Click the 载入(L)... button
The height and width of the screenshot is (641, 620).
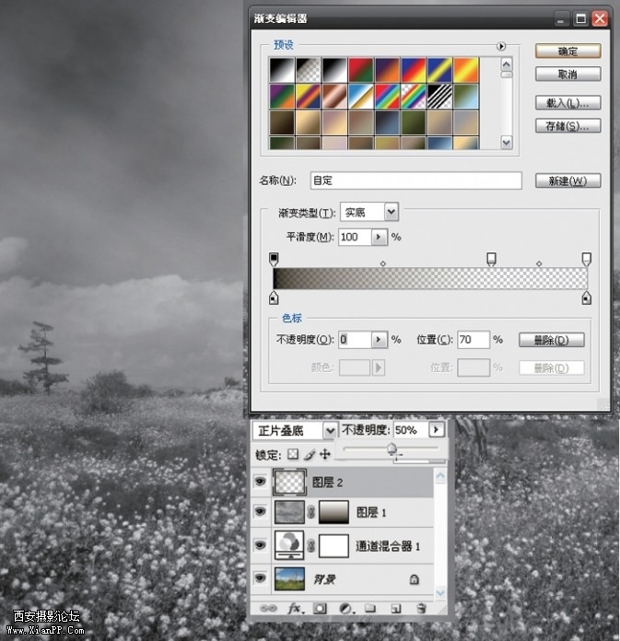tap(567, 103)
